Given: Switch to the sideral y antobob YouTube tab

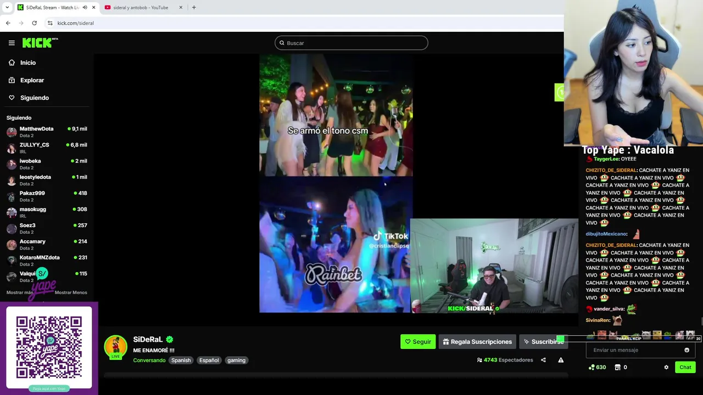Looking at the screenshot, I should click(x=143, y=7).
